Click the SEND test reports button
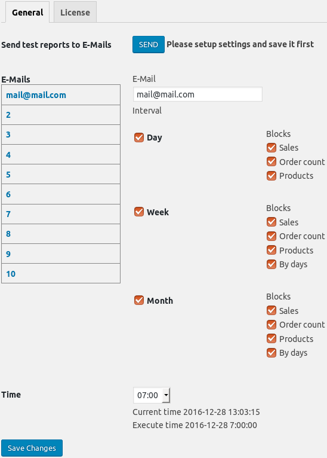 (149, 44)
